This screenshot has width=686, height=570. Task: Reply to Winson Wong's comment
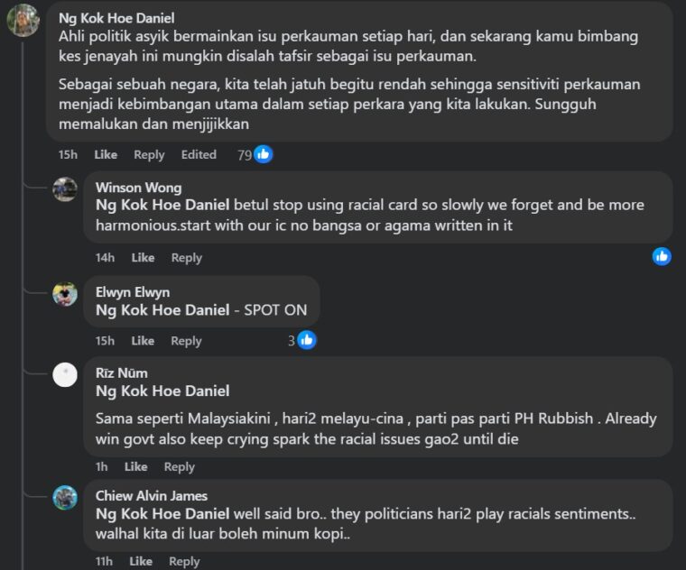[x=186, y=258]
